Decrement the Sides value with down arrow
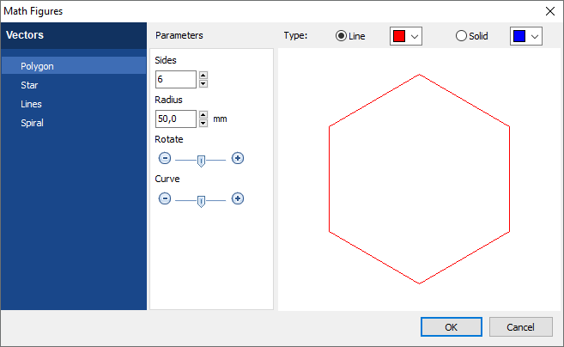 203,83
